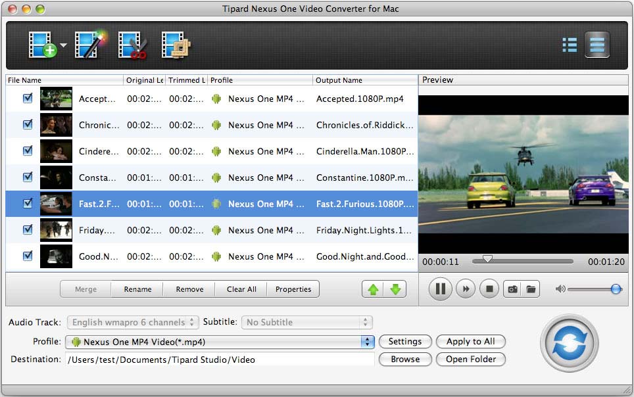The image size is (634, 397).
Task: Click the Apply to All button
Action: click(471, 341)
